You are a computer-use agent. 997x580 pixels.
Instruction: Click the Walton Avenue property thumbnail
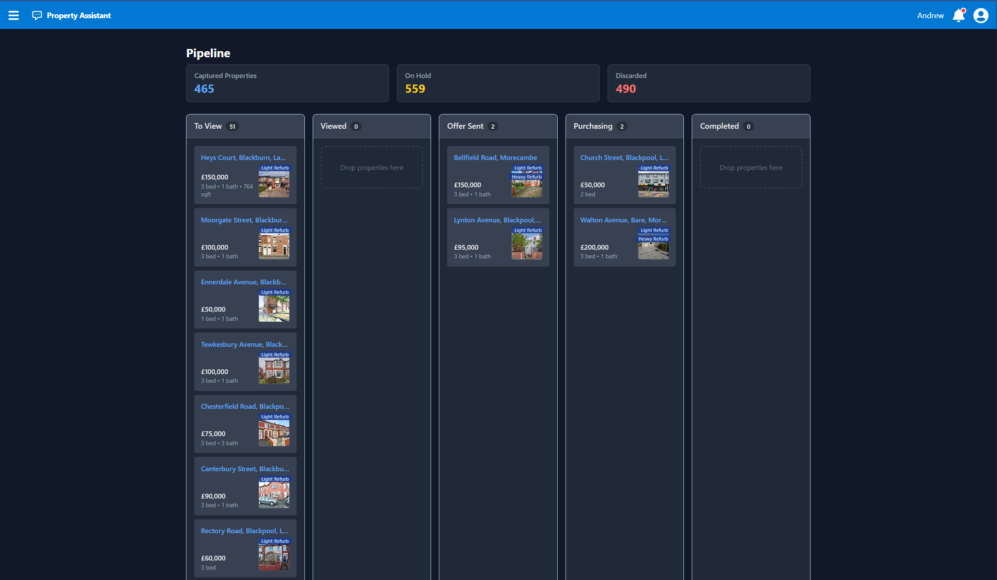(653, 251)
